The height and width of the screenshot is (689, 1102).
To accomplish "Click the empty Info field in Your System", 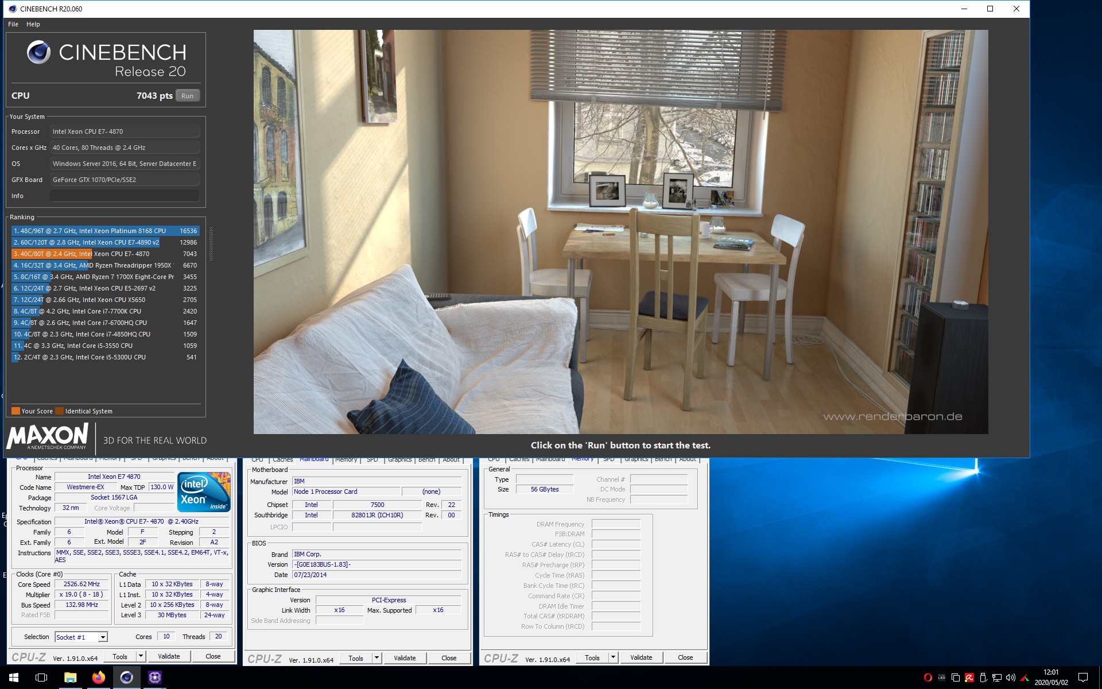I will coord(125,196).
